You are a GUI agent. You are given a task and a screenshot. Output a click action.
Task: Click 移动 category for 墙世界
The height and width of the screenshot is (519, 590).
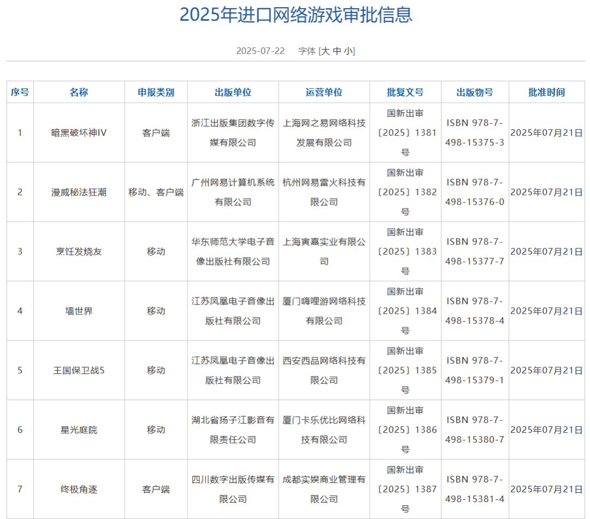(156, 311)
